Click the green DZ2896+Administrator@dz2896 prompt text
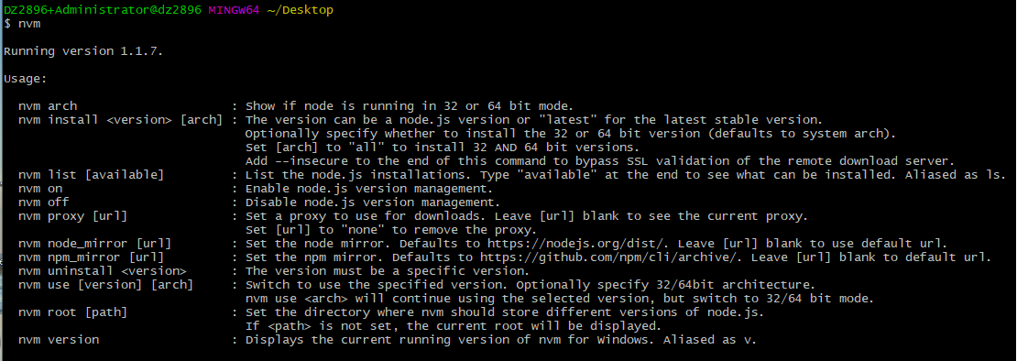This screenshot has height=361, width=1017. coord(104,10)
